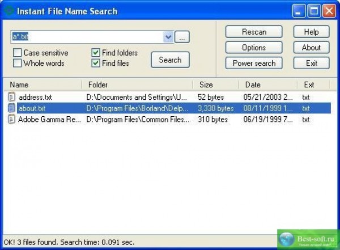Open the Options dialog button

pos(254,47)
